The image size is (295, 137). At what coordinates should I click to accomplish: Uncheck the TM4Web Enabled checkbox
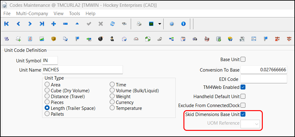(x=243, y=87)
